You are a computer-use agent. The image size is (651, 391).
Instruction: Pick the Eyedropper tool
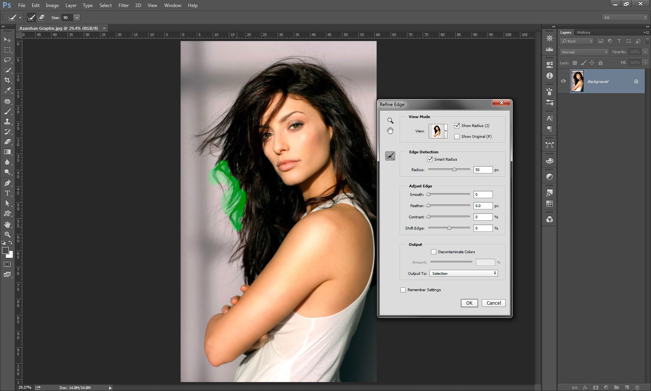point(7,90)
